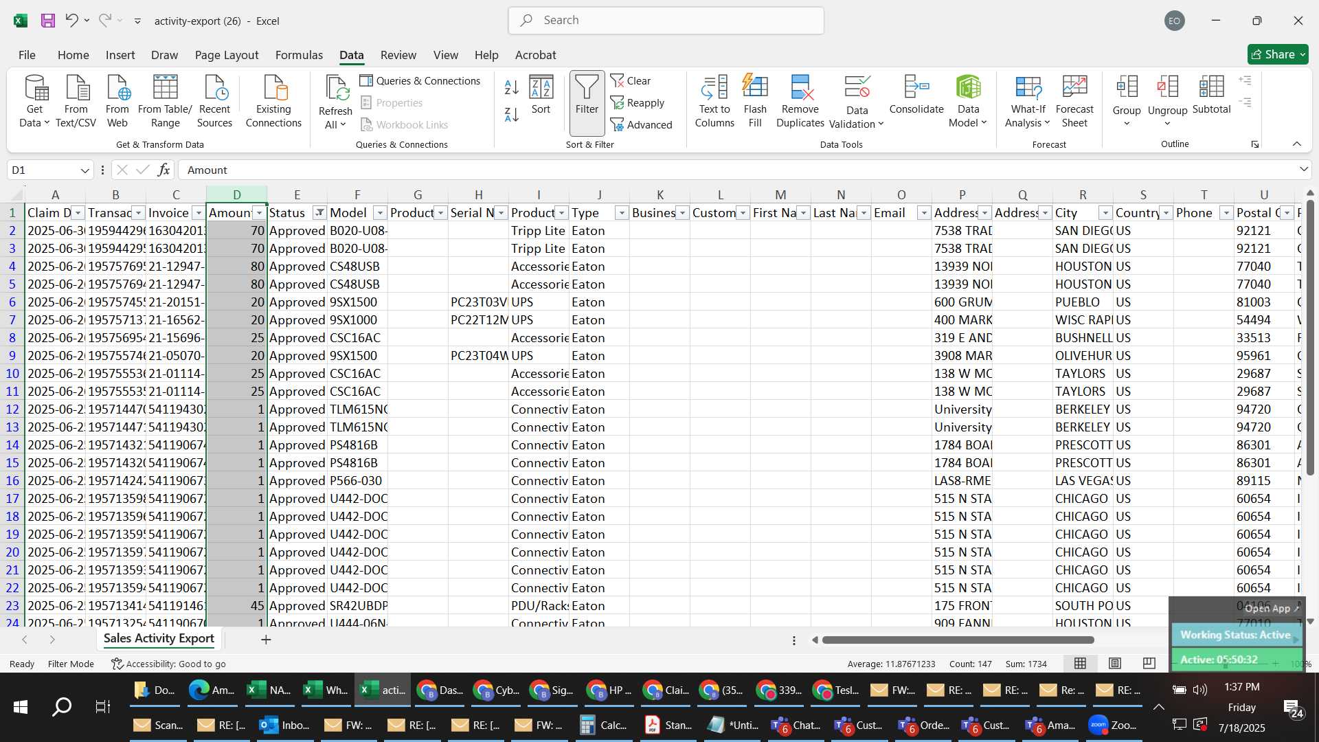Open Outline dialog launcher
1319x742 pixels.
click(1255, 144)
